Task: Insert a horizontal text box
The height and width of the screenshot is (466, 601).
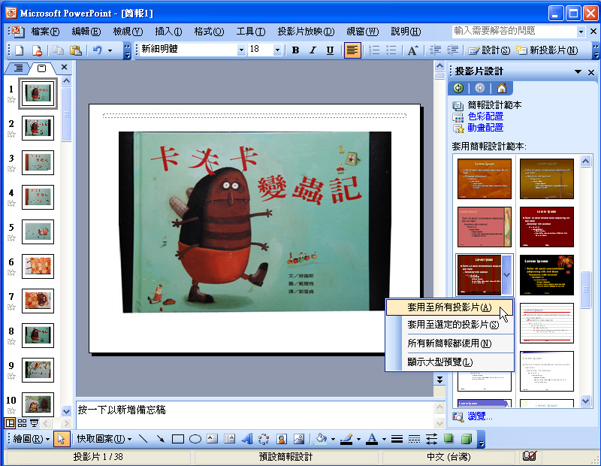Action: tap(213, 439)
